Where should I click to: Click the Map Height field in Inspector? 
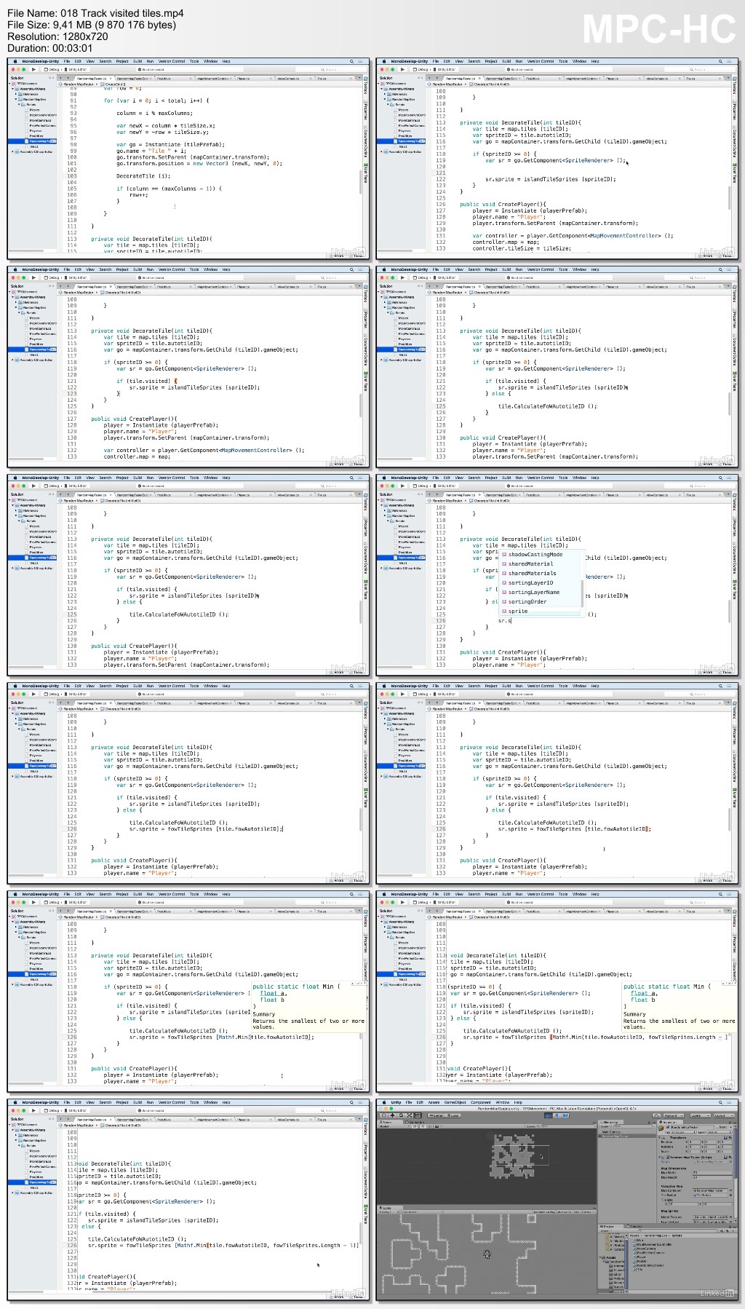(712, 1177)
